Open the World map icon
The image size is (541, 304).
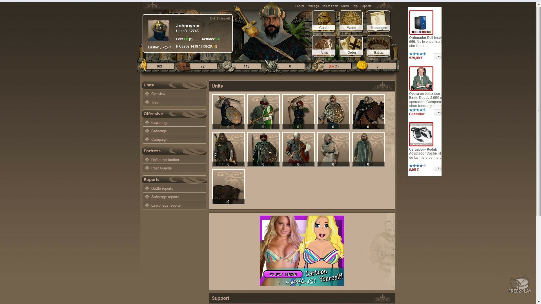(x=351, y=21)
